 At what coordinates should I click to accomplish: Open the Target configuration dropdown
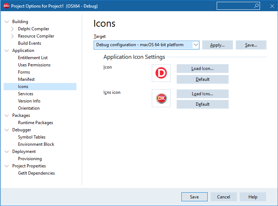(x=195, y=45)
